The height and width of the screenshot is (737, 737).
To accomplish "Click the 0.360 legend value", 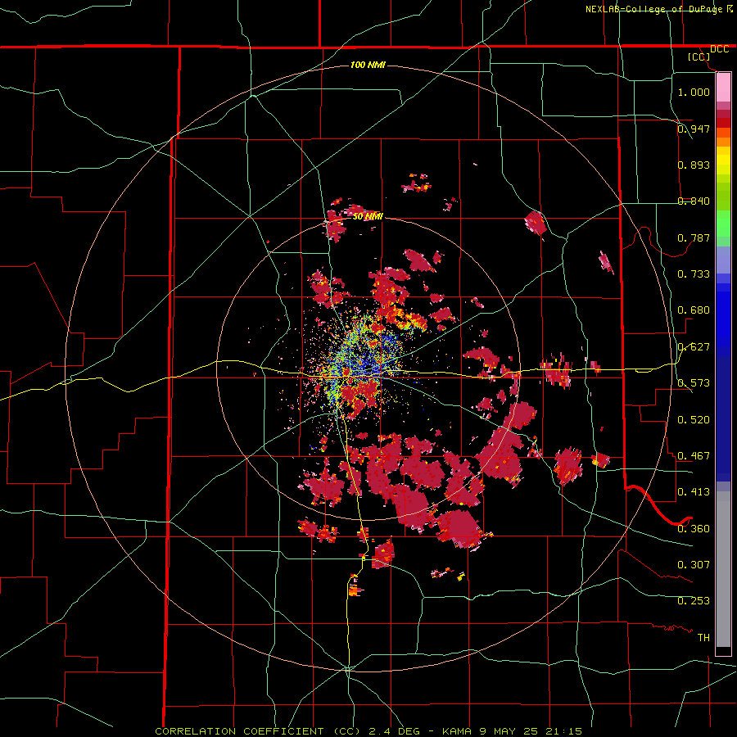I will 694,528.
